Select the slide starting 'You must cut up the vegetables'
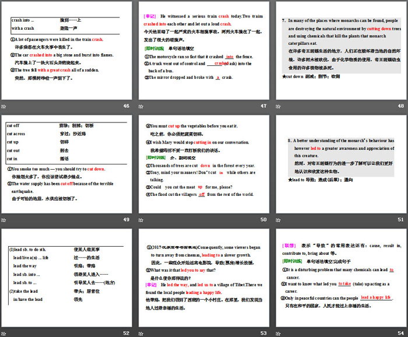The image size is (408, 337). [x=205, y=166]
